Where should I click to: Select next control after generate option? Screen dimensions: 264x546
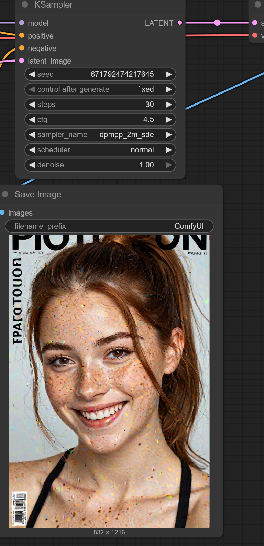click(x=169, y=89)
